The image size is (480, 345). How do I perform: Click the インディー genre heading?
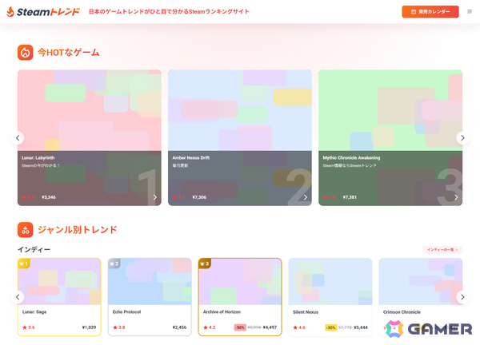pyautogui.click(x=34, y=250)
